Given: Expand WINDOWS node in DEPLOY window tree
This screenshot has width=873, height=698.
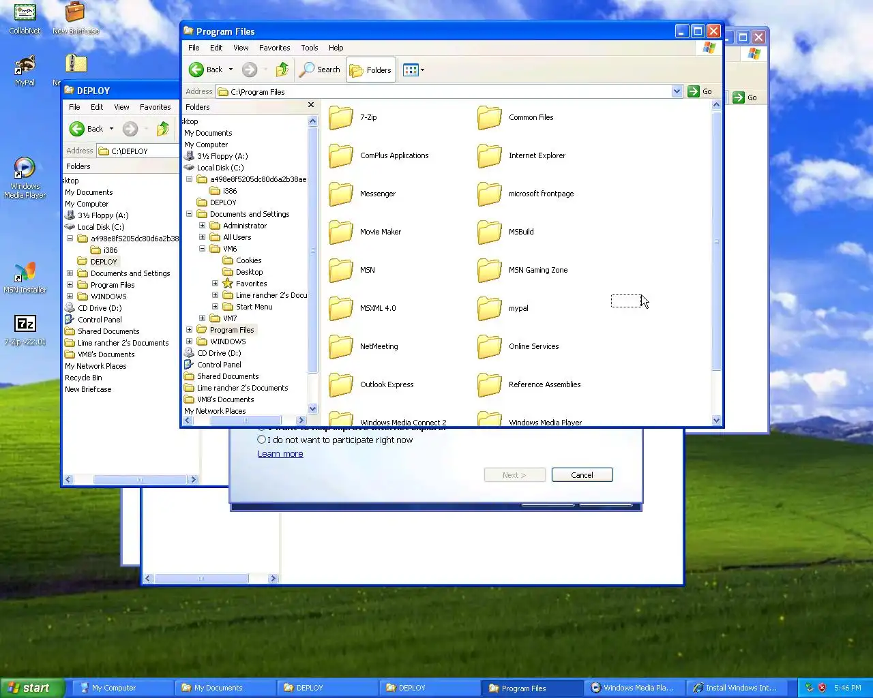Looking at the screenshot, I should pos(70,297).
